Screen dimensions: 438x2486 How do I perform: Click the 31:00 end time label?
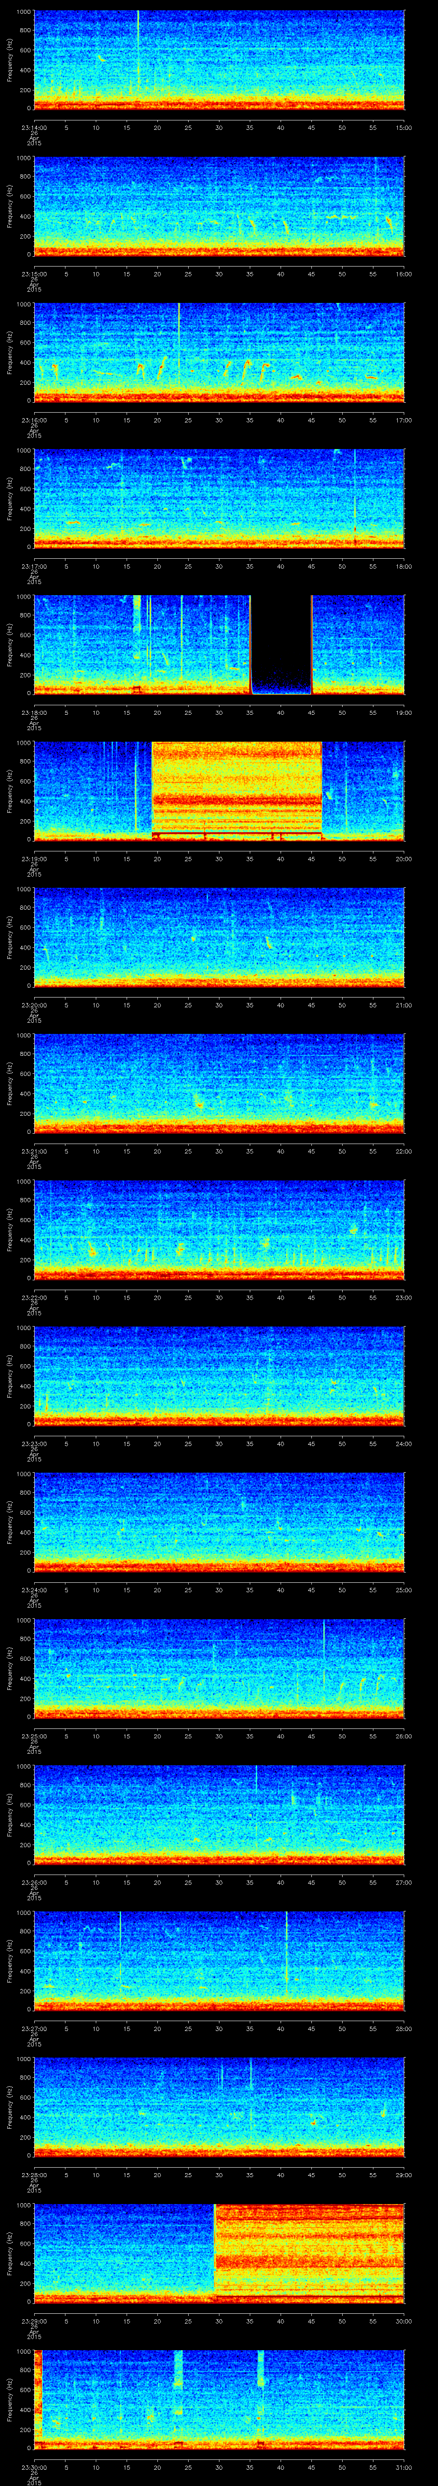click(403, 2467)
